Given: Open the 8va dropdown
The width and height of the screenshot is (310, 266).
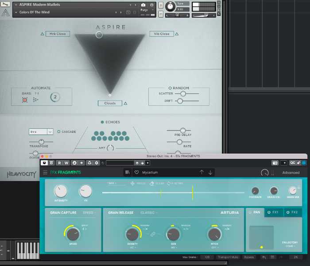Looking at the screenshot, I should (41, 132).
